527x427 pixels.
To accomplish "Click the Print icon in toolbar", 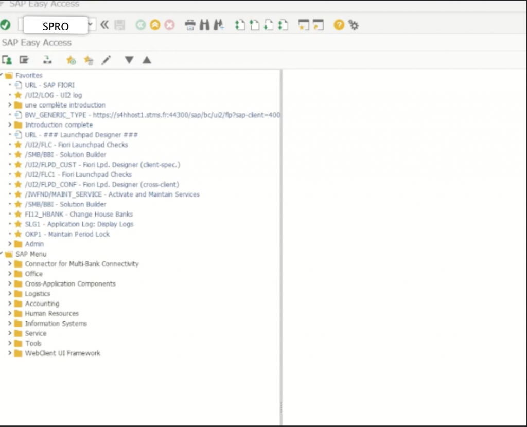I will click(x=190, y=25).
